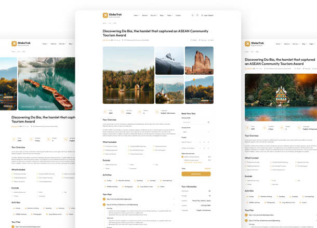Click the price icon in the right page info row

247,128
